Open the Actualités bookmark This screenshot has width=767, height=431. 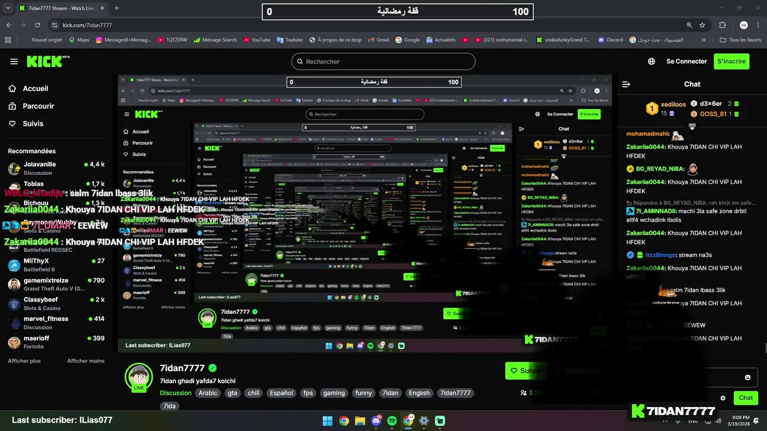tap(441, 40)
